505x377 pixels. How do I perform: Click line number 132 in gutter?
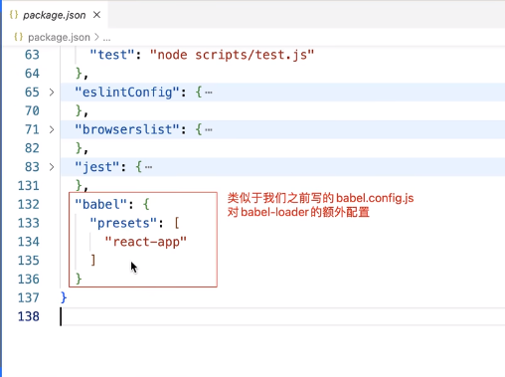coord(29,204)
